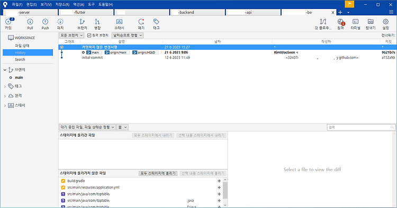
Task: Click Unstage Selected (선택 내용 스테이지에서 내리기) button
Action: click(x=201, y=135)
